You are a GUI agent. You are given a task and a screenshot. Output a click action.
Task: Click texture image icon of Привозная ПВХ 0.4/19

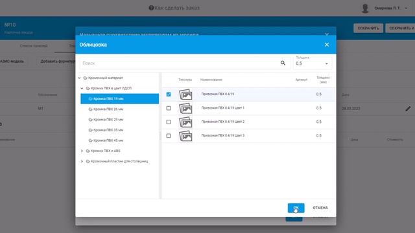coord(185,94)
